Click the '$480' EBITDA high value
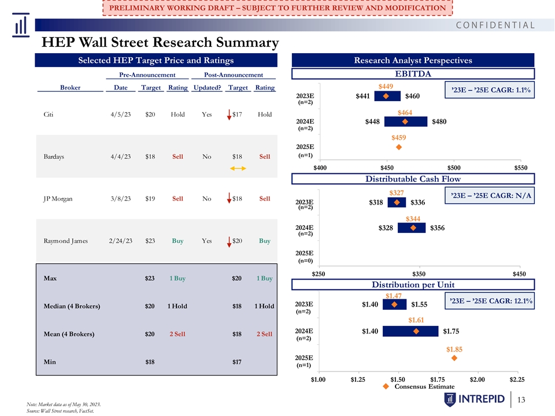This screenshot has width=555, height=416. tap(439, 122)
